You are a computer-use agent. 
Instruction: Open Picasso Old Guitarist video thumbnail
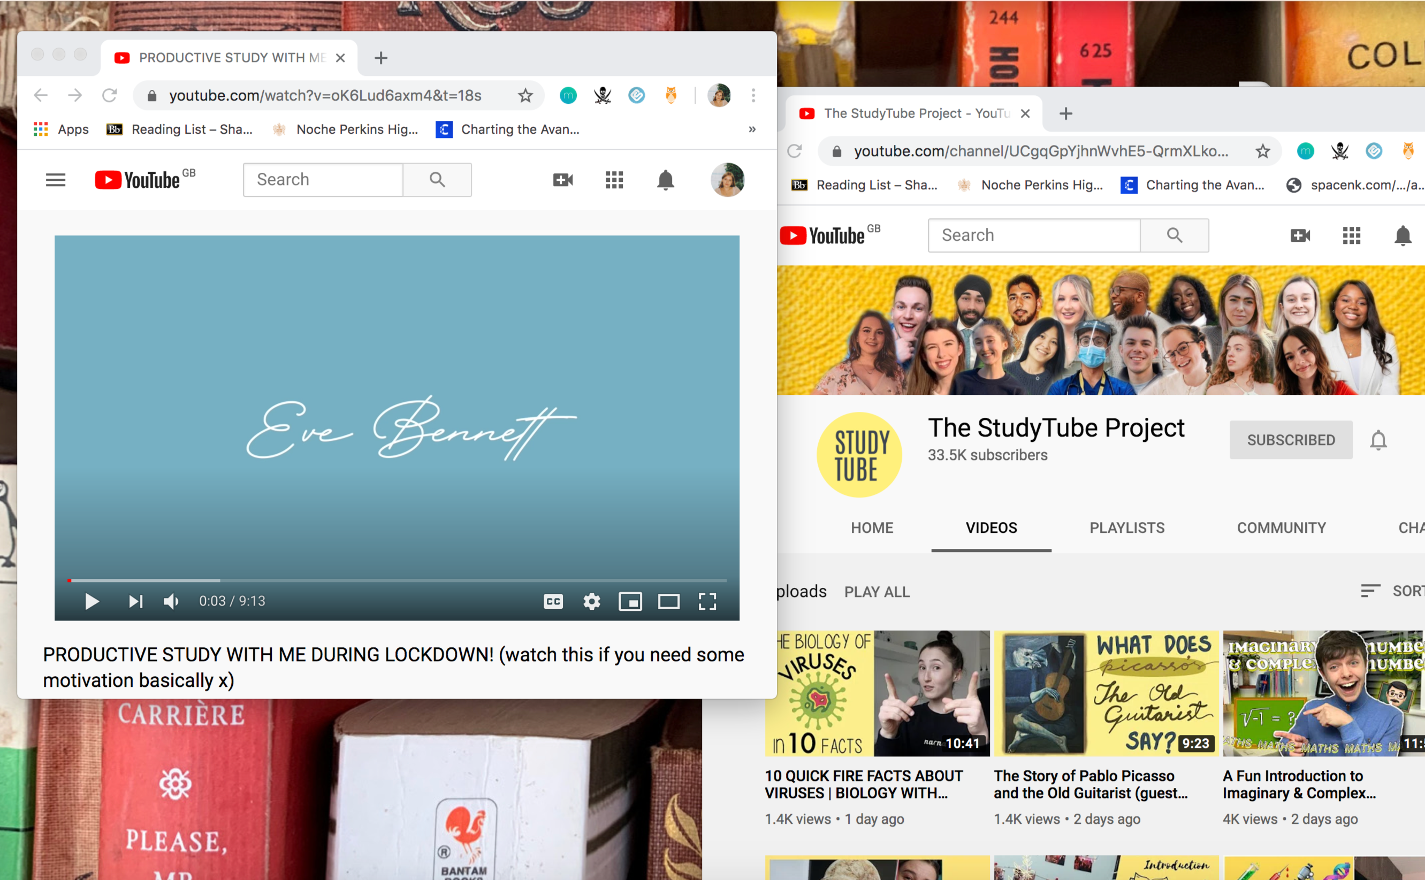point(1106,693)
